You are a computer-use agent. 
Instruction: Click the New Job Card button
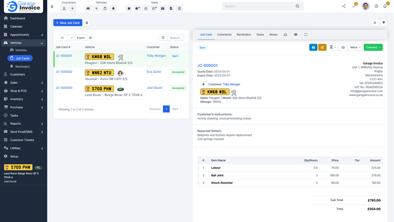(x=68, y=23)
